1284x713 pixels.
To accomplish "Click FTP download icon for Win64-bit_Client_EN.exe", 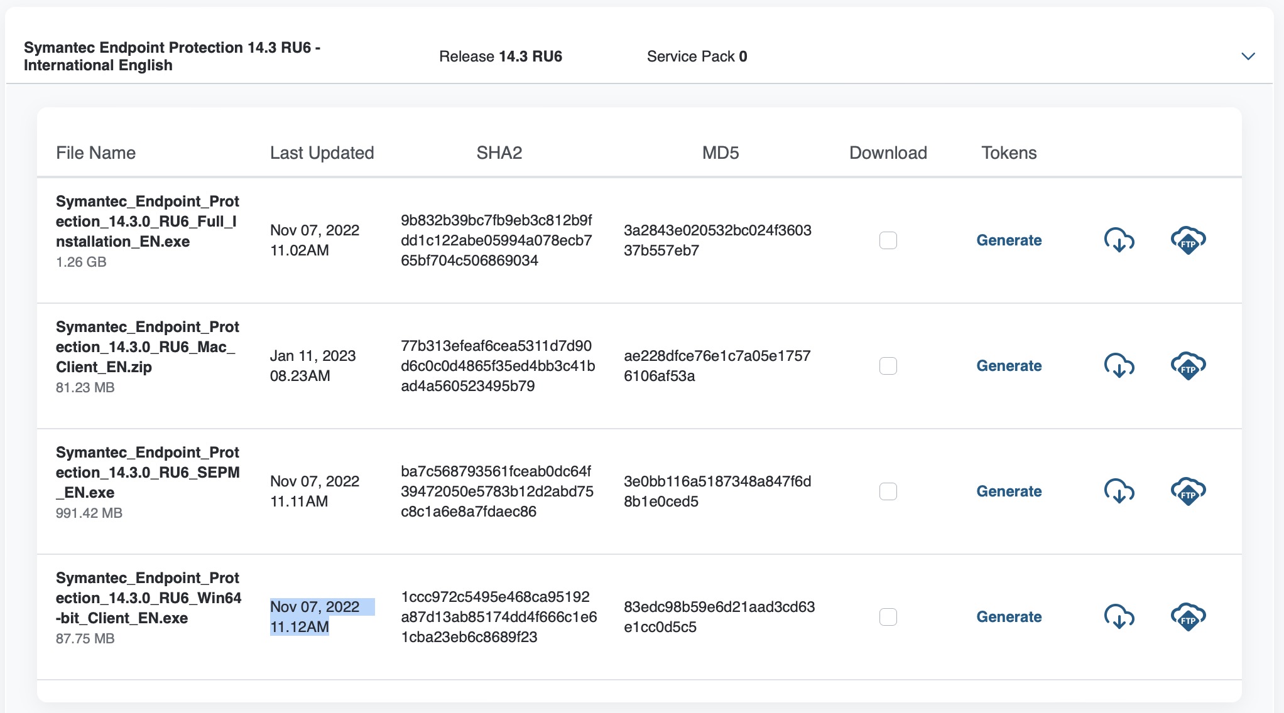I will [1188, 616].
